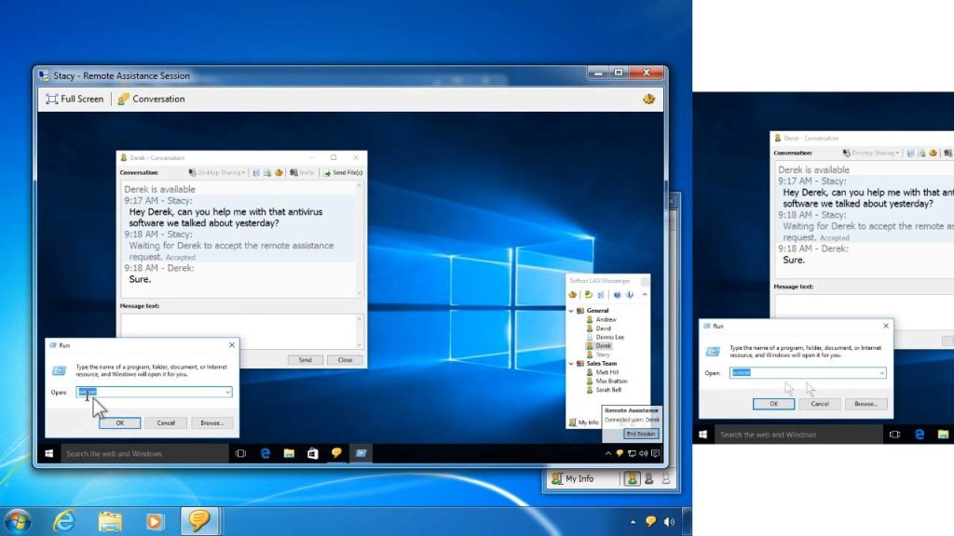Click Invite in the Derek conversation toolbar
Image resolution: width=954 pixels, height=536 pixels.
point(303,172)
